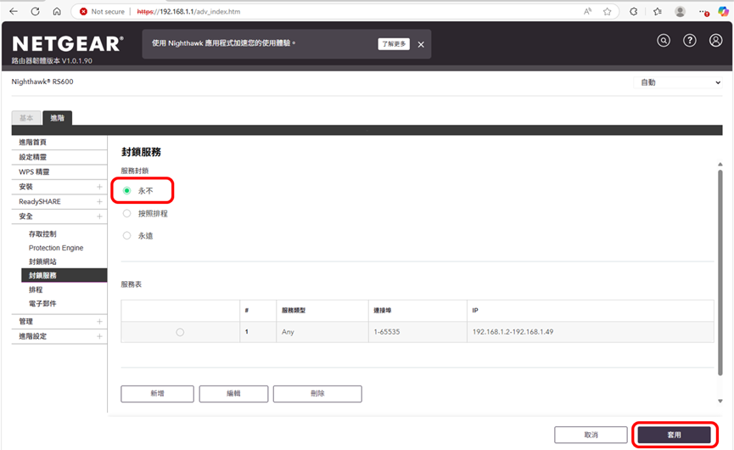Open browser settings and more menu
Viewport: 734px width, 450px height.
[703, 11]
